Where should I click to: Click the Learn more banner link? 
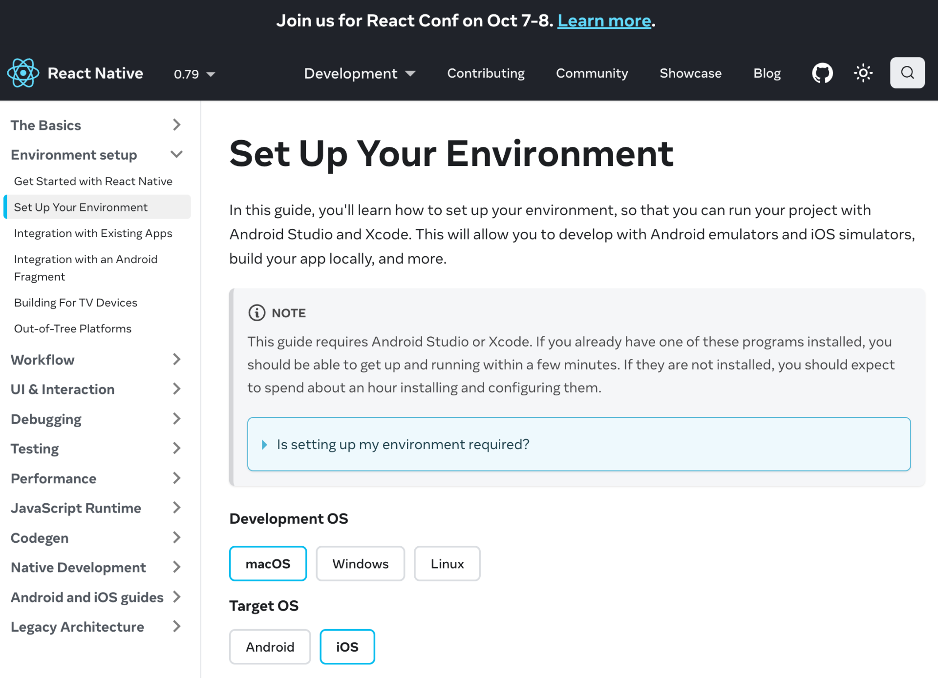(604, 21)
